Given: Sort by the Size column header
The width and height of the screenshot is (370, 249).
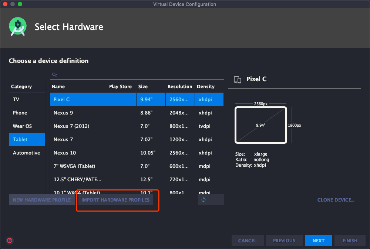Looking at the screenshot, I should (151, 86).
